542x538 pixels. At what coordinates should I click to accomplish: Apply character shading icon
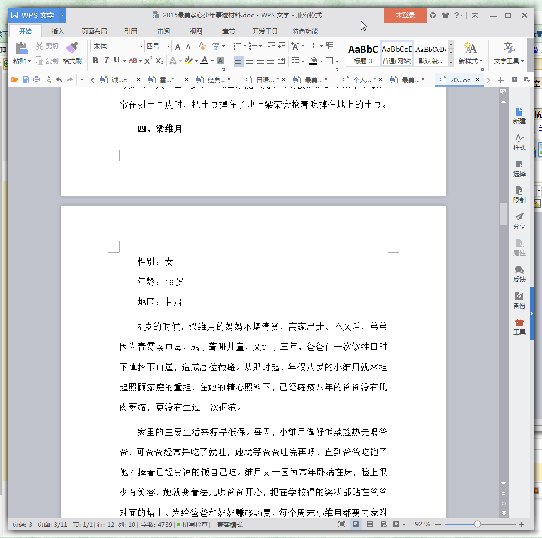coord(220,61)
